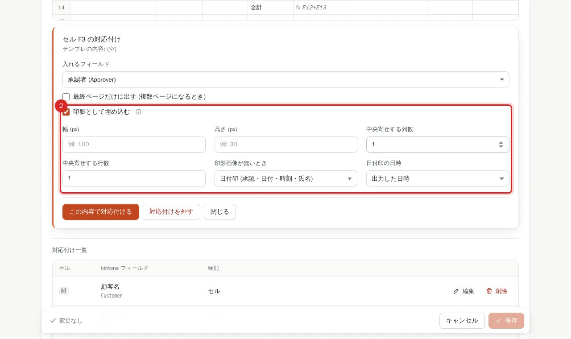Click the kintone フィールド column header
571x339 pixels.
(124, 268)
